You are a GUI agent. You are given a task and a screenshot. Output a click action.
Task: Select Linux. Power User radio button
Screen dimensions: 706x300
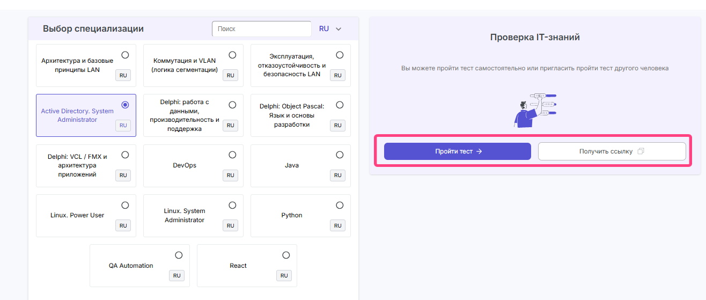[125, 205]
